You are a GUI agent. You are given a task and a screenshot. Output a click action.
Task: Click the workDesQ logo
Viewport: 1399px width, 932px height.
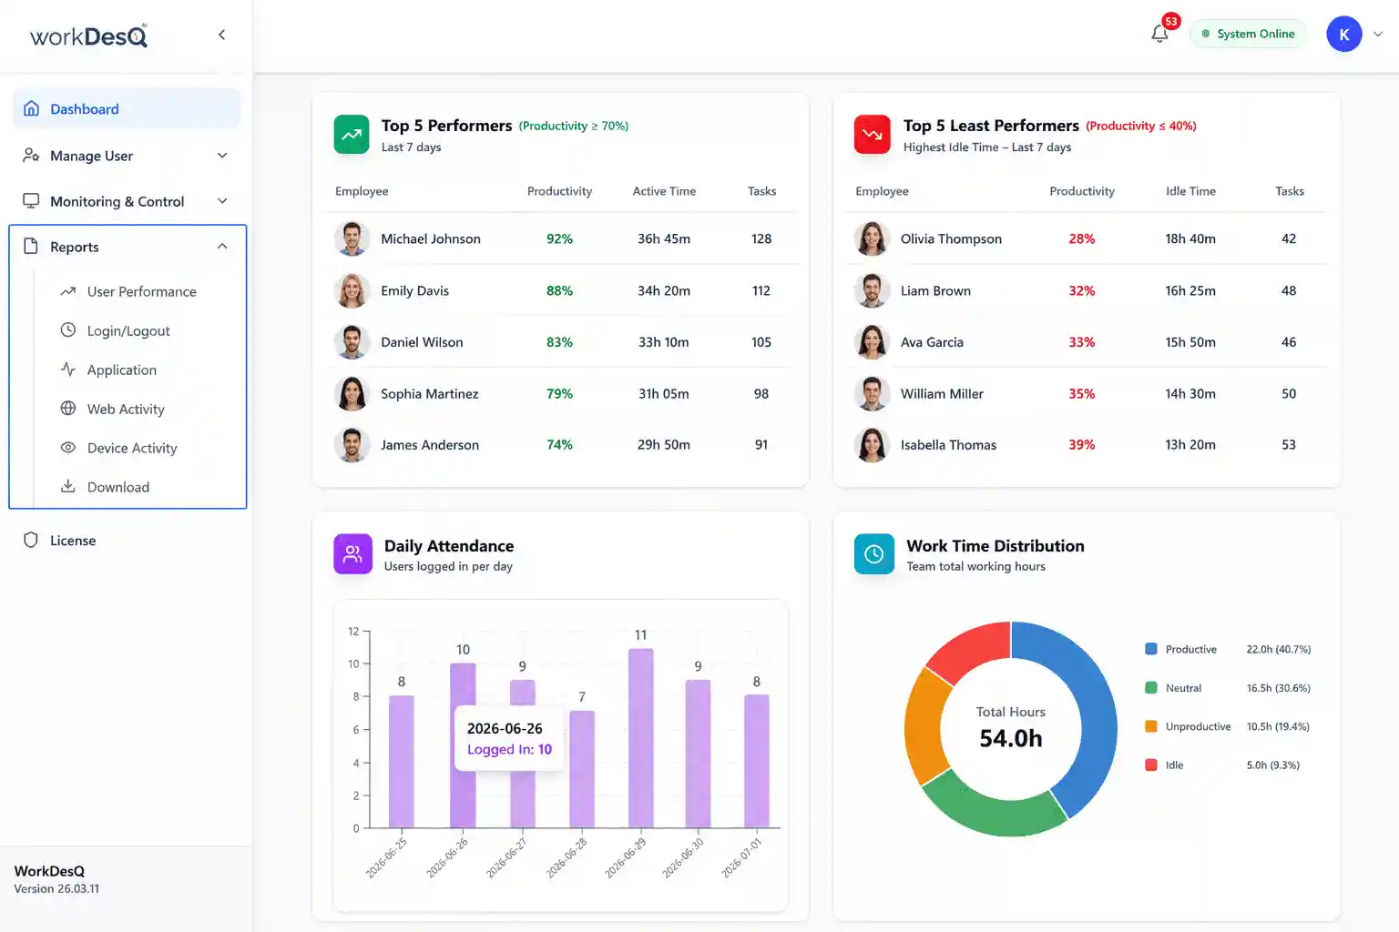(x=88, y=35)
